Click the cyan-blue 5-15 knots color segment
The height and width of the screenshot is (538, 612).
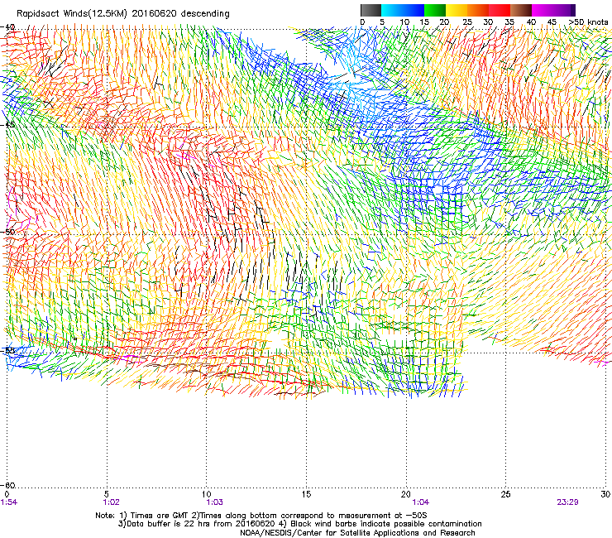point(403,10)
